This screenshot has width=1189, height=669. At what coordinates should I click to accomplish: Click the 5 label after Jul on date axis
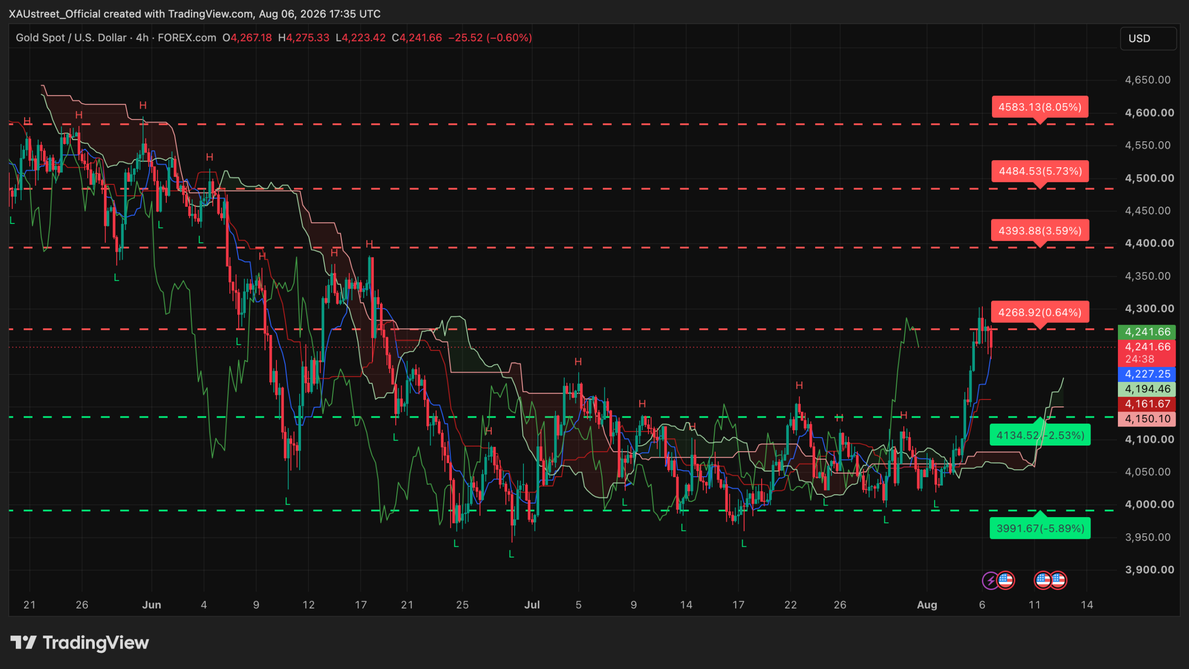[578, 605]
